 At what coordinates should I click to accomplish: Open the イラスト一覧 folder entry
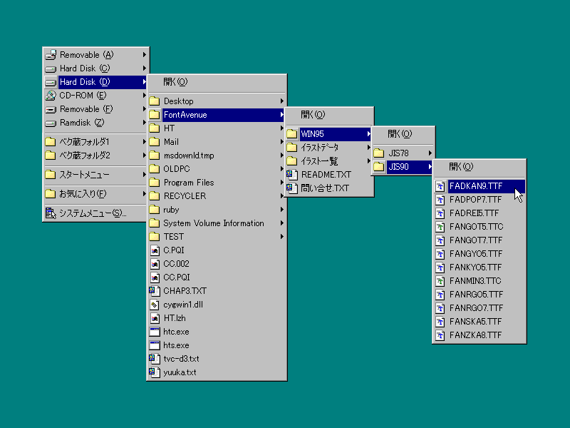(329, 161)
